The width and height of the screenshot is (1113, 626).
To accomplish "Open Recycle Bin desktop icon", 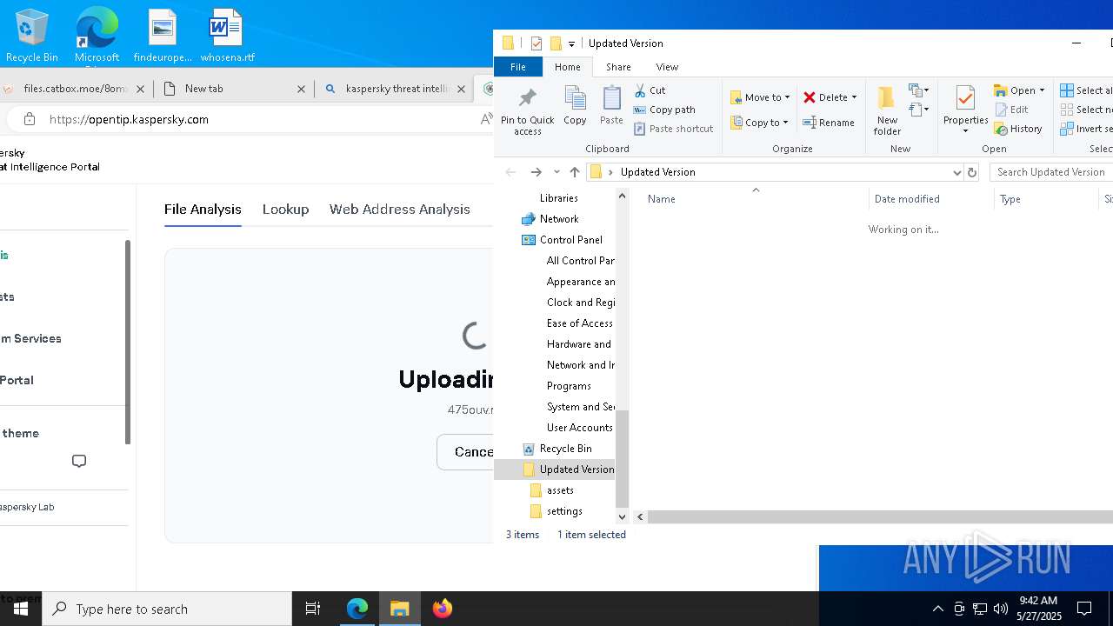I will point(32,36).
